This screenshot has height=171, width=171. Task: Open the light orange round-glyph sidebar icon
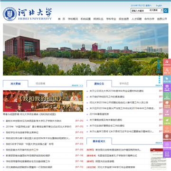167,129
